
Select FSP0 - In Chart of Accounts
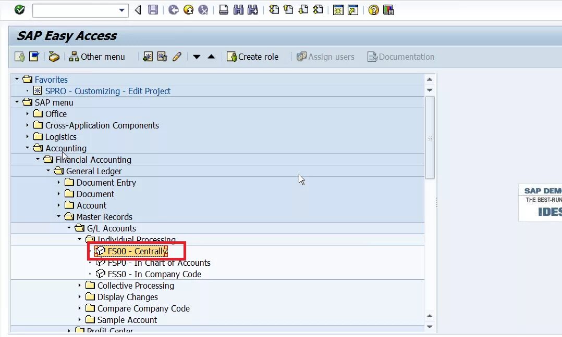click(x=159, y=263)
